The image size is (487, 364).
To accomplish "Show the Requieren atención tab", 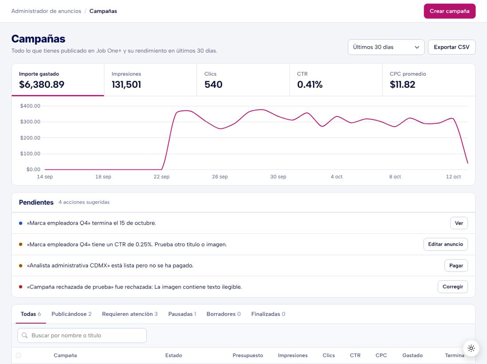I will (x=130, y=314).
